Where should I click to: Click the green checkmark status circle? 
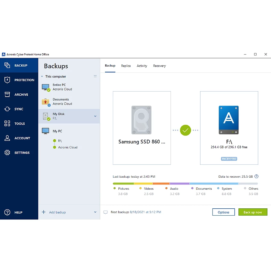185,130
